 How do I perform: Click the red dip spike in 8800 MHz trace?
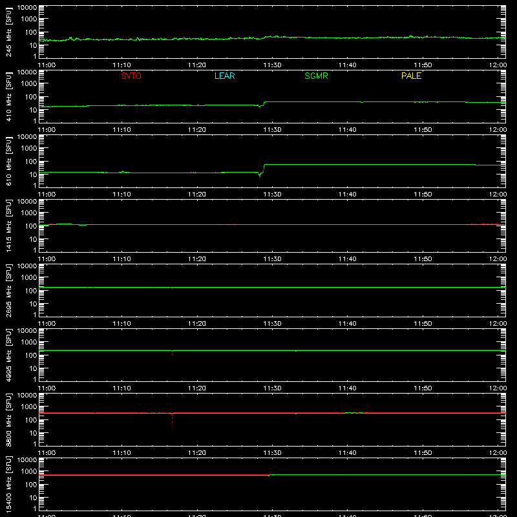[x=172, y=419]
